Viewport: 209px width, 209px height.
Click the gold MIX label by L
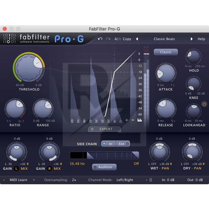[x=24, y=169]
